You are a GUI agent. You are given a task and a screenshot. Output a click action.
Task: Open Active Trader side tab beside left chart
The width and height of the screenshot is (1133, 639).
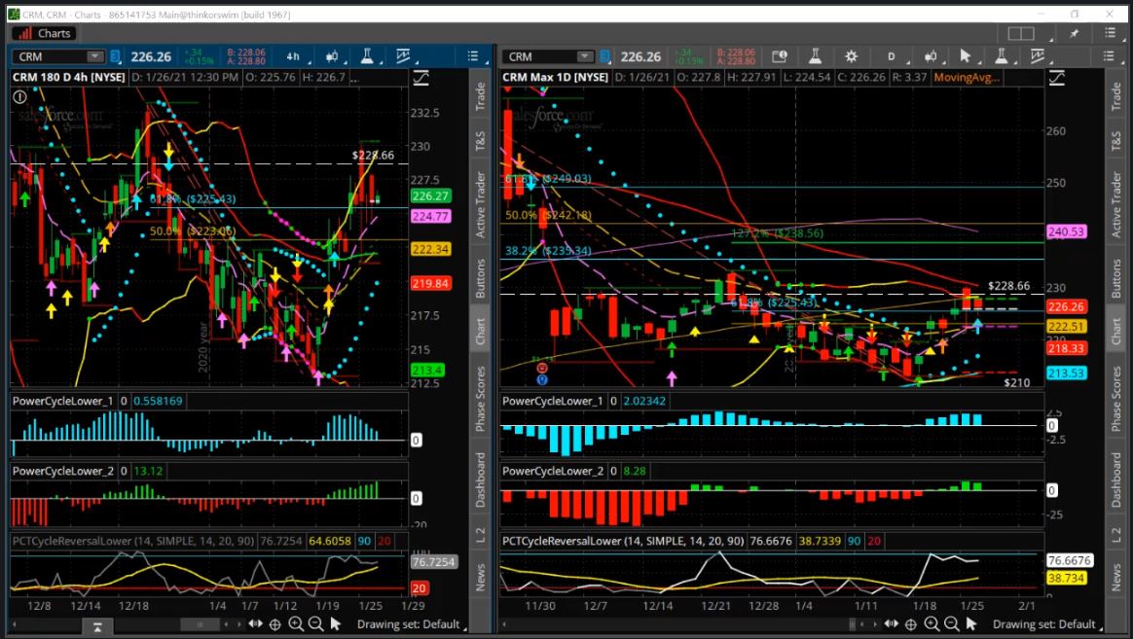tap(480, 204)
